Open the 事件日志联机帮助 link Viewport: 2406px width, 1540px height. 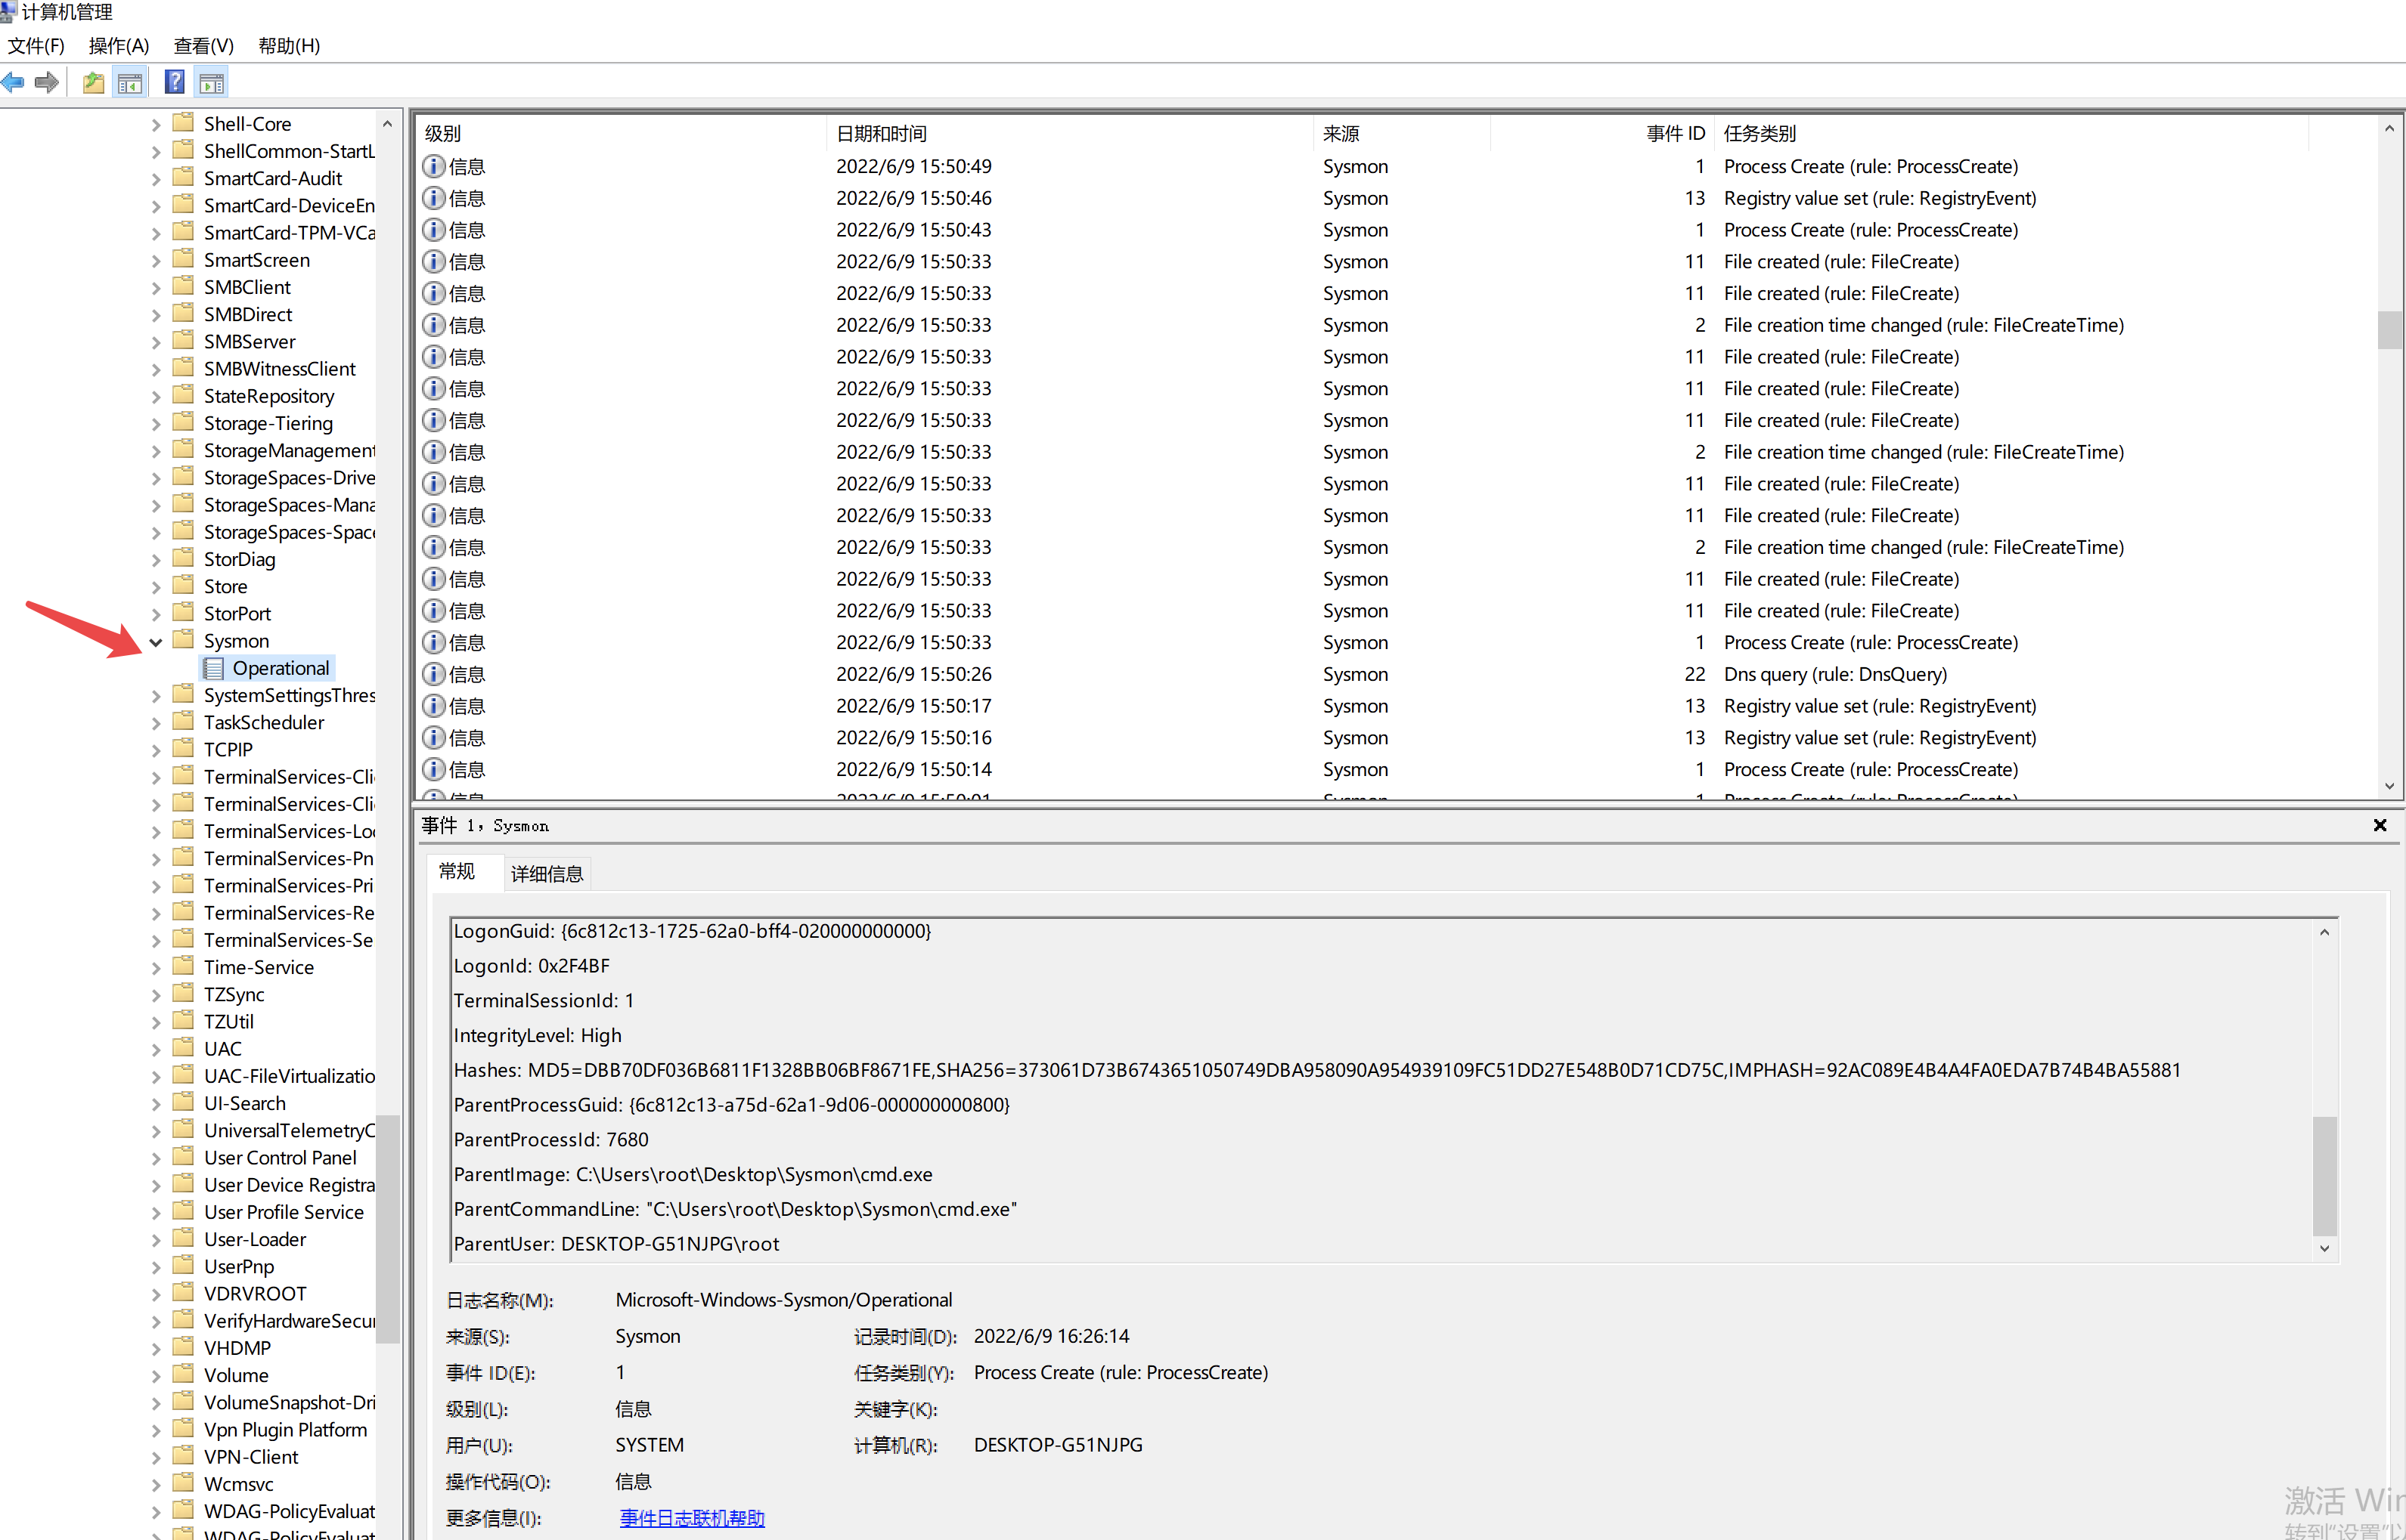pyautogui.click(x=691, y=1518)
